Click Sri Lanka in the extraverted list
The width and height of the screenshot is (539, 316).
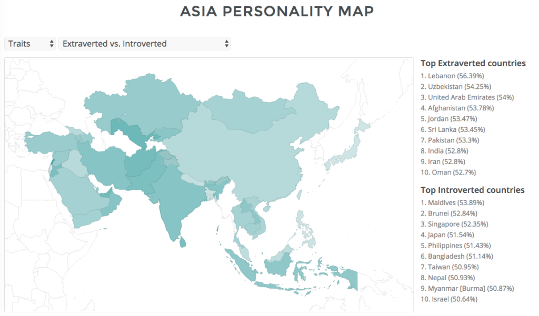[x=454, y=129]
